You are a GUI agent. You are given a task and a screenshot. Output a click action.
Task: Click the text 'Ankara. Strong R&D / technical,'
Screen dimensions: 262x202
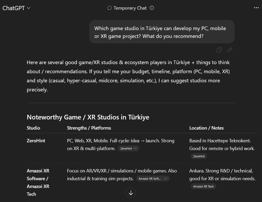tap(221, 171)
